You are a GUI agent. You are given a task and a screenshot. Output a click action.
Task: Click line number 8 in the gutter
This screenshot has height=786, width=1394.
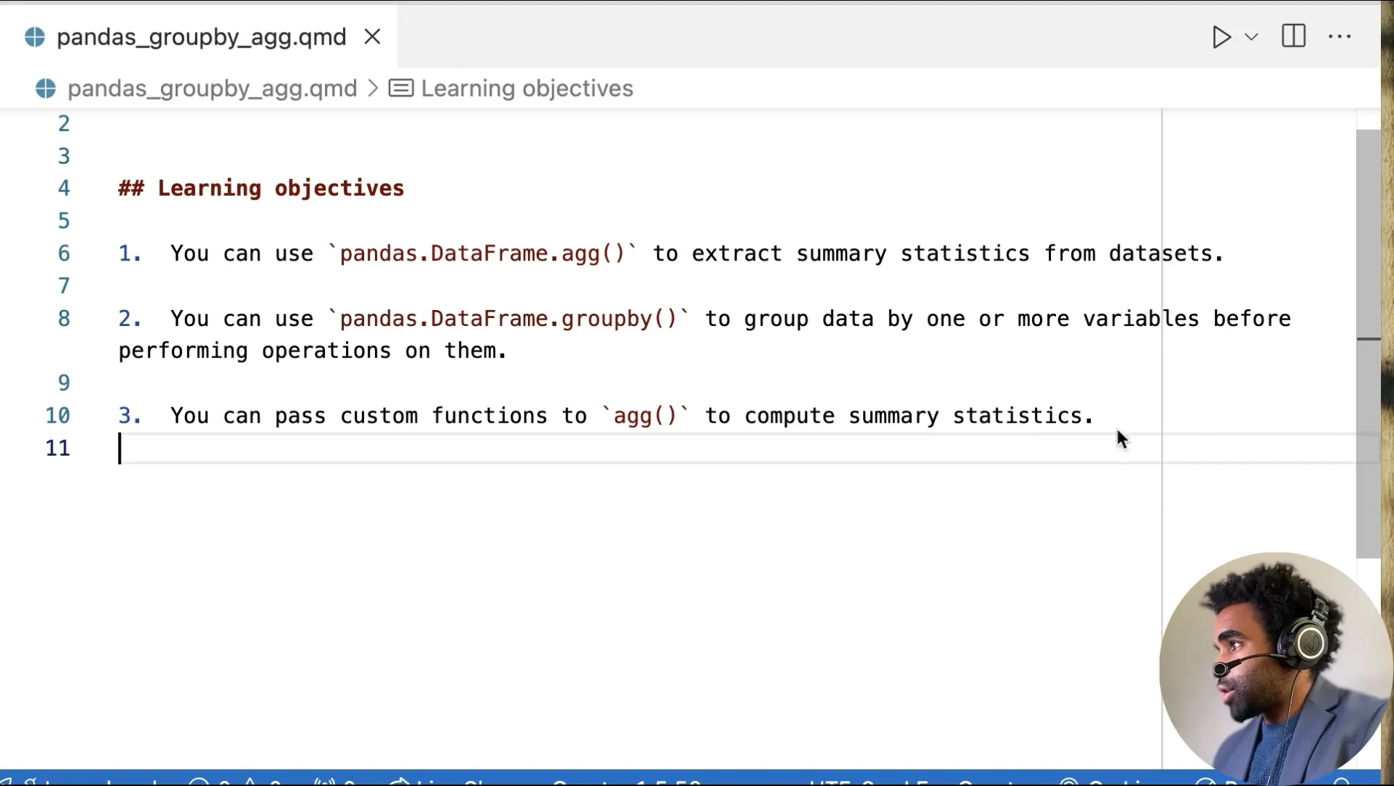point(64,319)
